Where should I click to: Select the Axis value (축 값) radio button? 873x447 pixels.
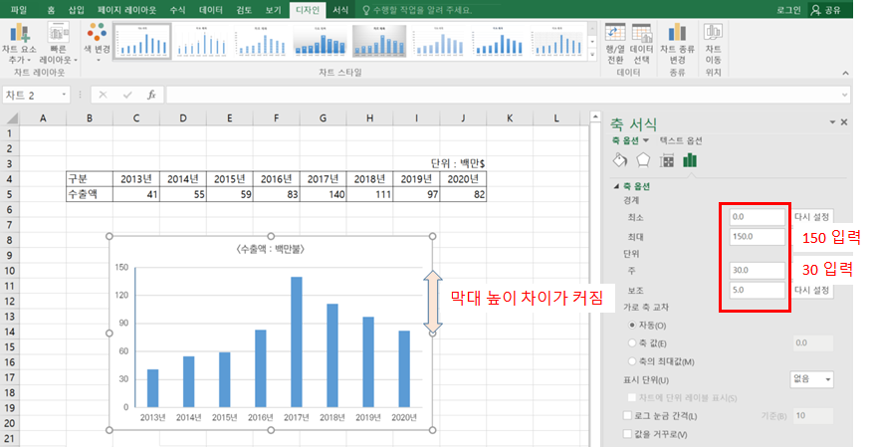(632, 342)
